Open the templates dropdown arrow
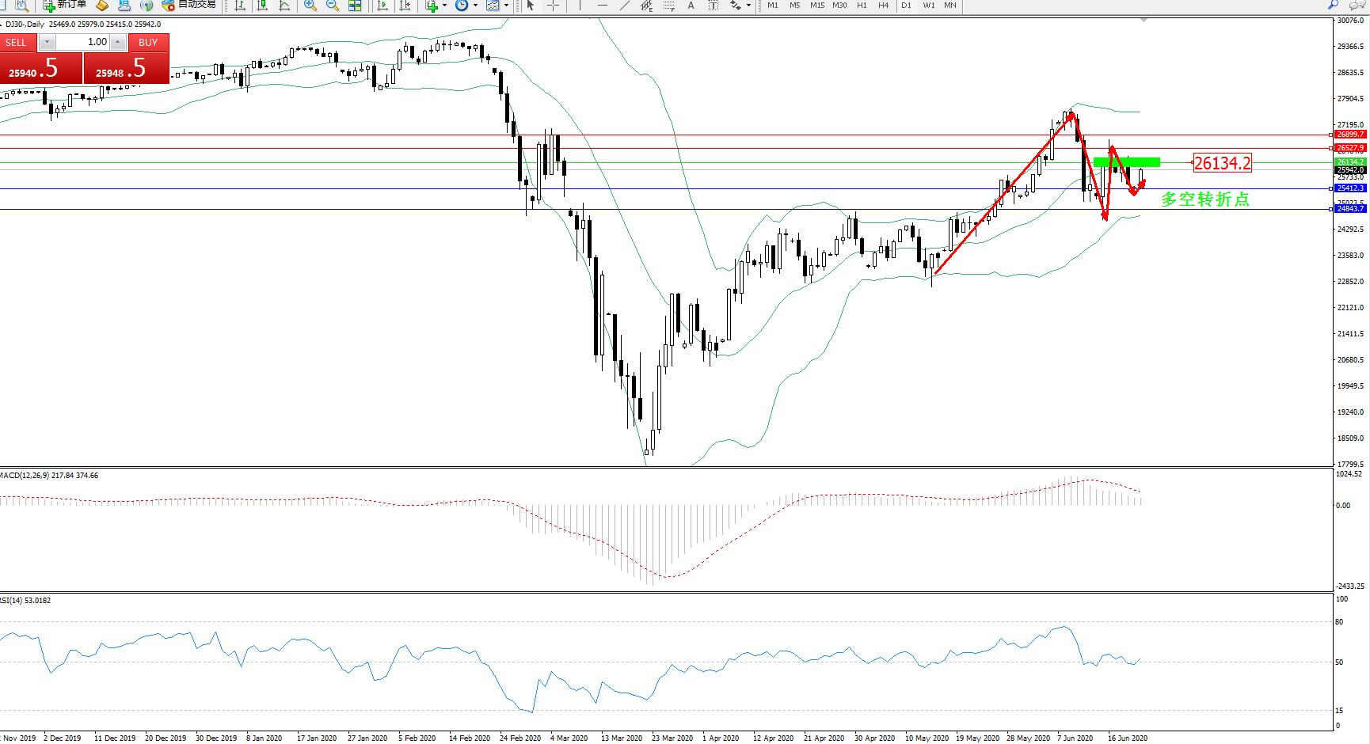This screenshot has height=744, width=1370. point(506,6)
